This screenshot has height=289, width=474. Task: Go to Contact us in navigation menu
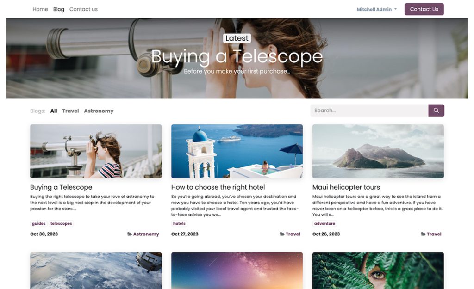83,9
